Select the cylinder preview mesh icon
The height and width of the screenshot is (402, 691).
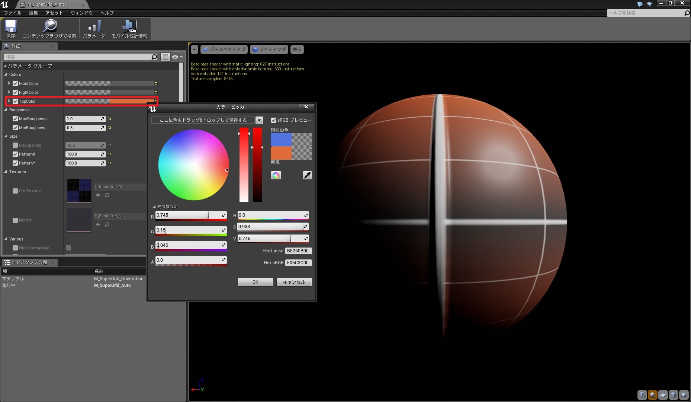(642, 395)
